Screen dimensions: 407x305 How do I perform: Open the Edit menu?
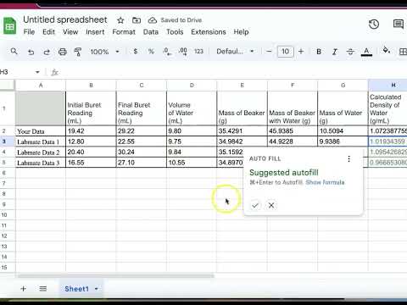[48, 32]
